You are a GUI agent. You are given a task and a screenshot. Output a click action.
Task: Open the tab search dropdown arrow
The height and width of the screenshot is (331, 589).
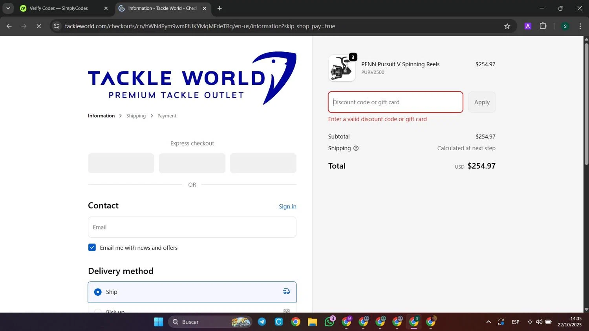(8, 8)
